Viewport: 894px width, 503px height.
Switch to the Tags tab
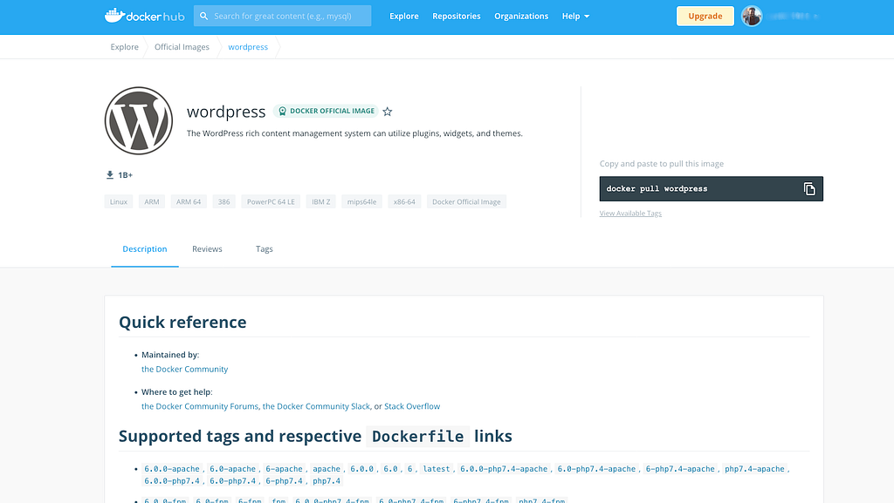pos(264,248)
